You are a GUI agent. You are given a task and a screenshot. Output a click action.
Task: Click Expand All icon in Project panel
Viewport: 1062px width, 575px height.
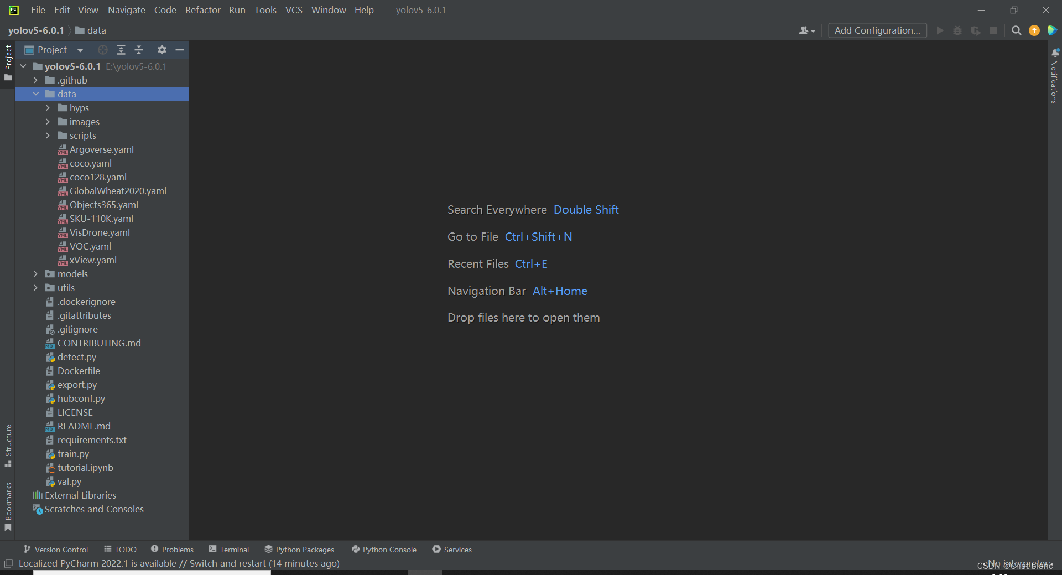pyautogui.click(x=121, y=50)
